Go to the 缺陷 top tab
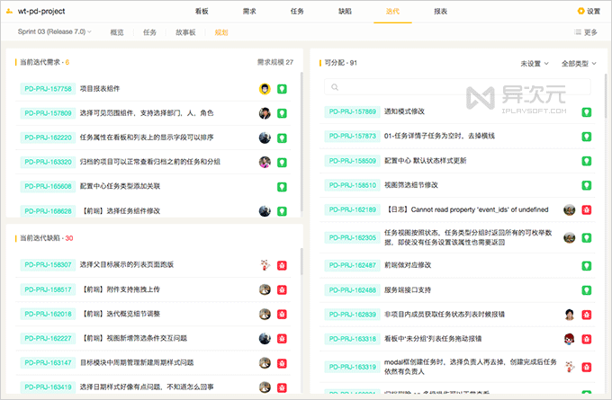The width and height of the screenshot is (612, 400). click(345, 12)
